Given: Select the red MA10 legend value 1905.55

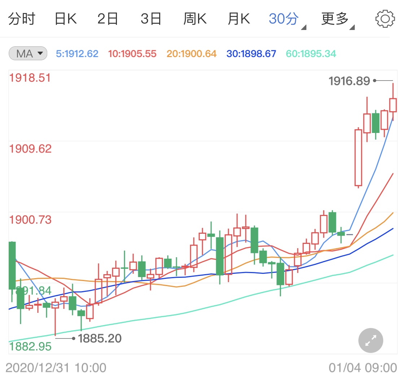Looking at the screenshot, I should tap(131, 53).
